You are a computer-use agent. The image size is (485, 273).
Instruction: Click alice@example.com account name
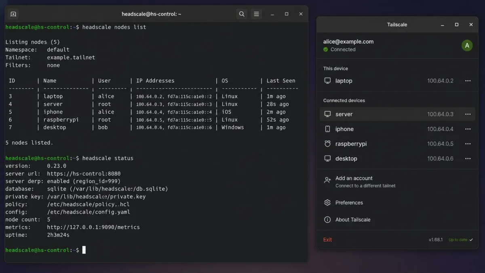click(348, 42)
